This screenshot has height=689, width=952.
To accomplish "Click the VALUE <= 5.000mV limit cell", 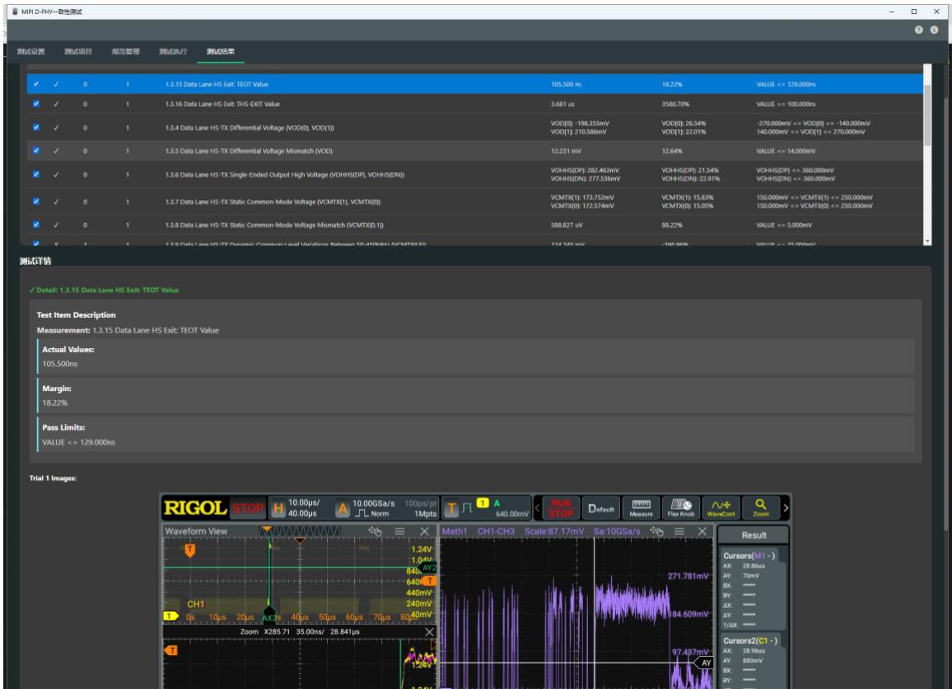I will 784,225.
